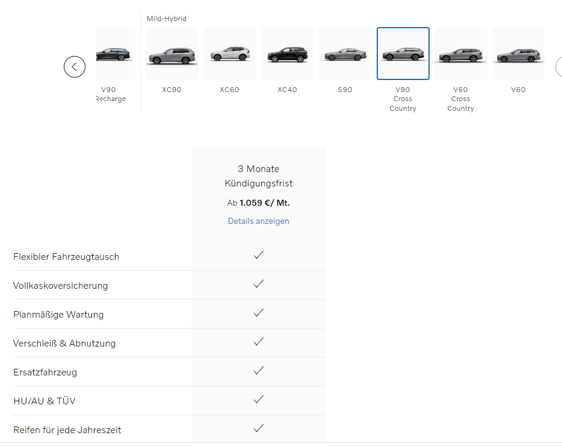562x447 pixels.
Task: Open the Details anzeigen link
Action: tap(258, 221)
